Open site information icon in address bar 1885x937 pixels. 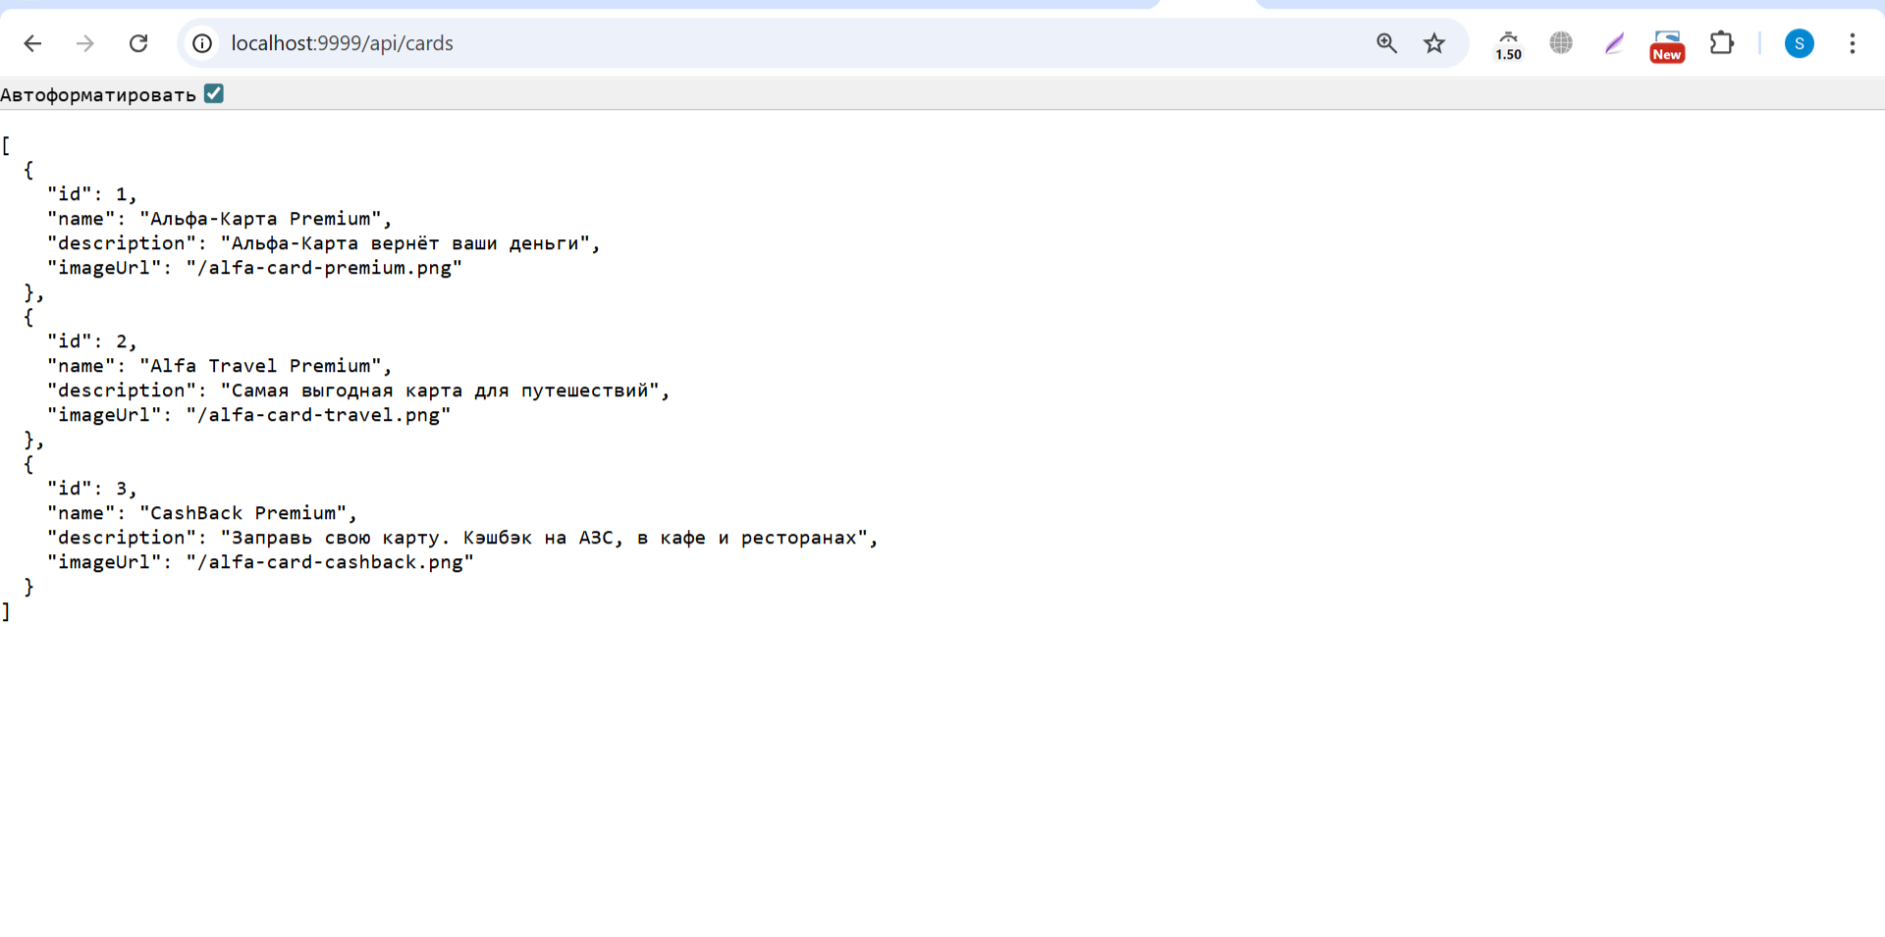(x=202, y=43)
